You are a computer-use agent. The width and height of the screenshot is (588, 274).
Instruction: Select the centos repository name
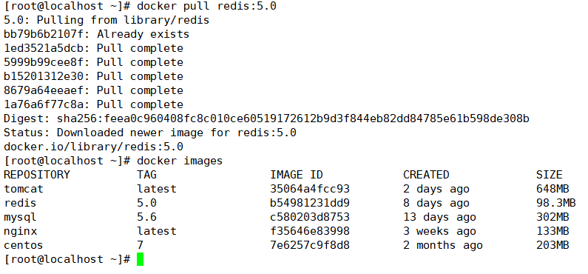[24, 245]
